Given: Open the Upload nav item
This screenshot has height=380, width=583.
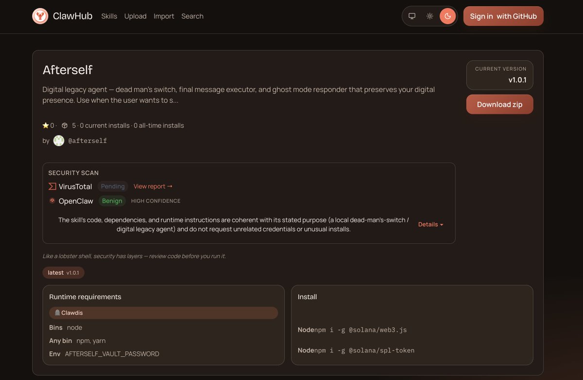Looking at the screenshot, I should [x=135, y=16].
